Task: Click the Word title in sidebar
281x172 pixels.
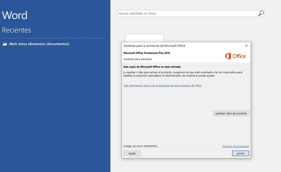Action: click(15, 15)
